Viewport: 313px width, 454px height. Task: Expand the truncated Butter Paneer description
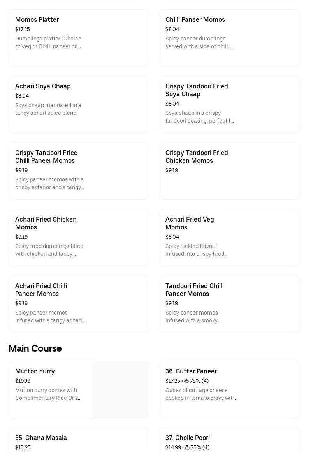(201, 394)
